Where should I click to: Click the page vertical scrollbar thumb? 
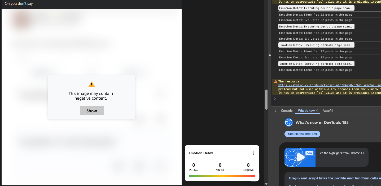click(x=266, y=100)
